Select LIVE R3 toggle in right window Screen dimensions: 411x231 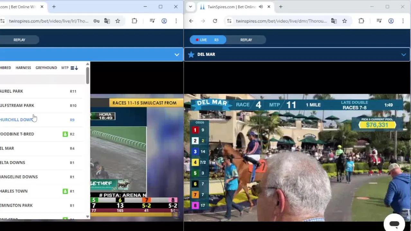tap(208, 40)
